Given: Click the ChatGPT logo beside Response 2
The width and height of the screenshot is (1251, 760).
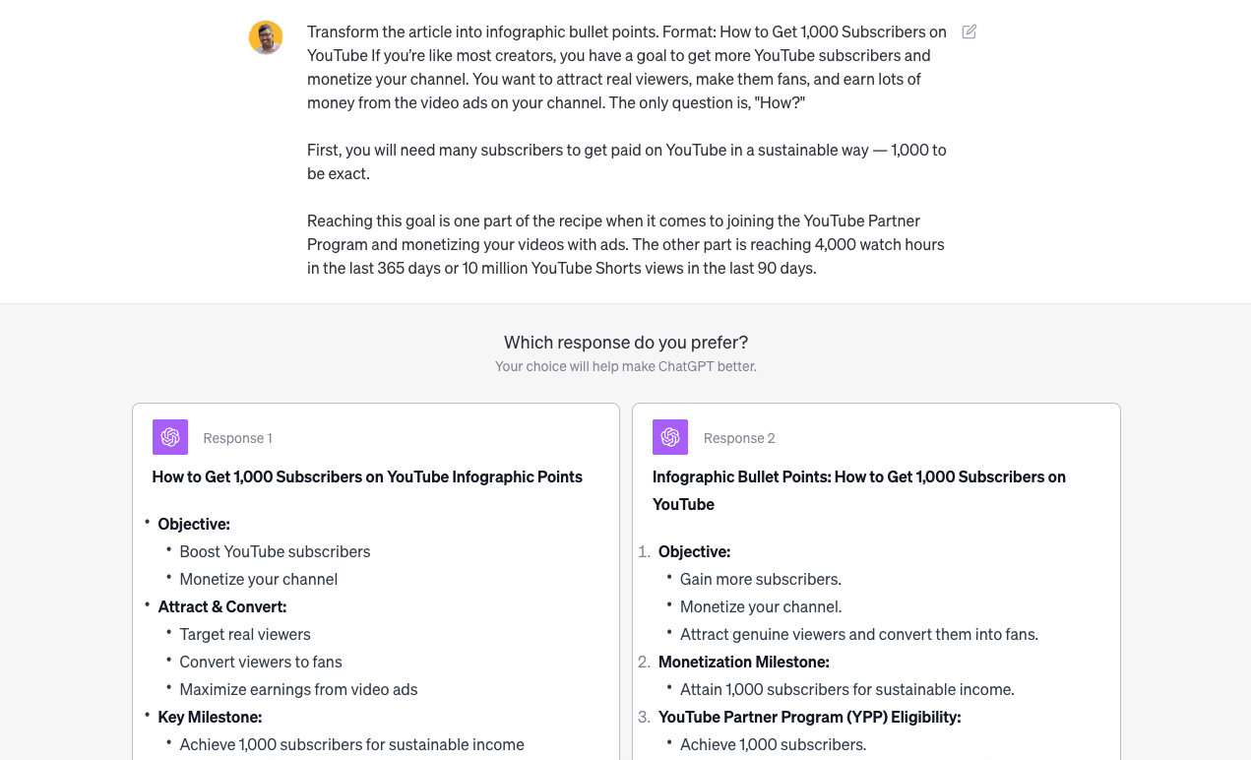Looking at the screenshot, I should (x=669, y=436).
